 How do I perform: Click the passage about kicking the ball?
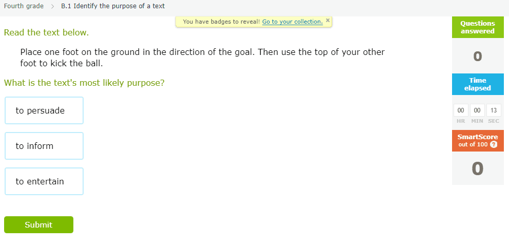click(x=202, y=58)
